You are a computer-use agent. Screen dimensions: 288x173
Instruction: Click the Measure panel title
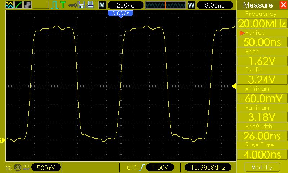(x=258, y=5)
